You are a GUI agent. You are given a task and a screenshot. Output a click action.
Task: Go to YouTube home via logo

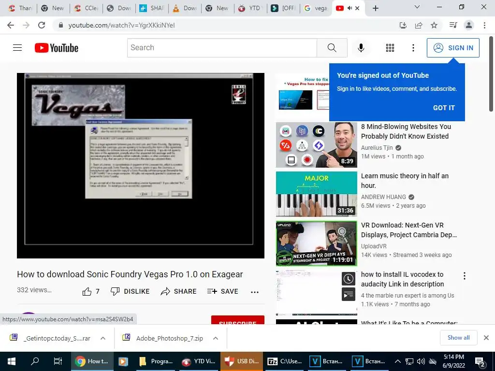click(57, 48)
